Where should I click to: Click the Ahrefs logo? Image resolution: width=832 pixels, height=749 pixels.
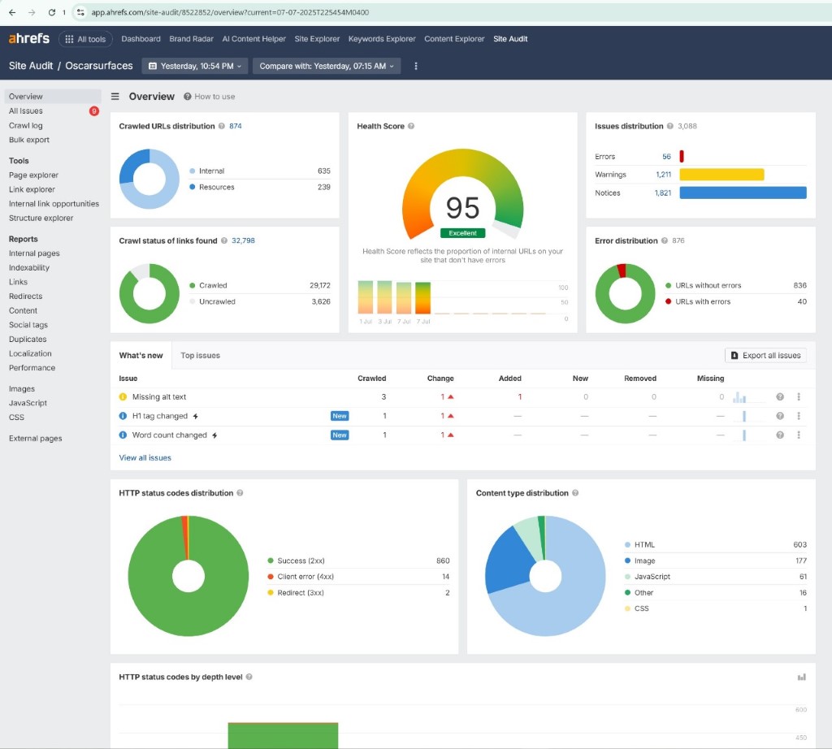point(29,39)
